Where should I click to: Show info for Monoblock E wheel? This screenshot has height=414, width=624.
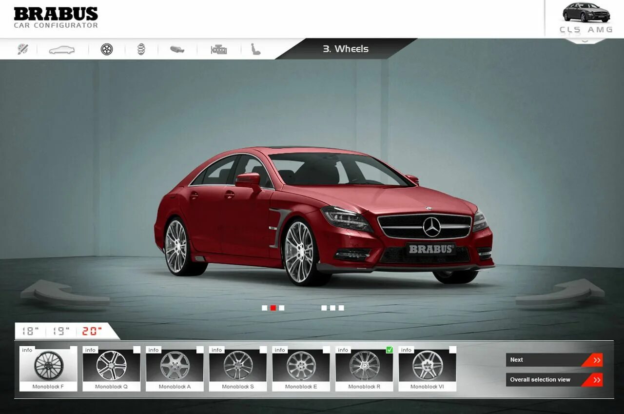click(280, 350)
